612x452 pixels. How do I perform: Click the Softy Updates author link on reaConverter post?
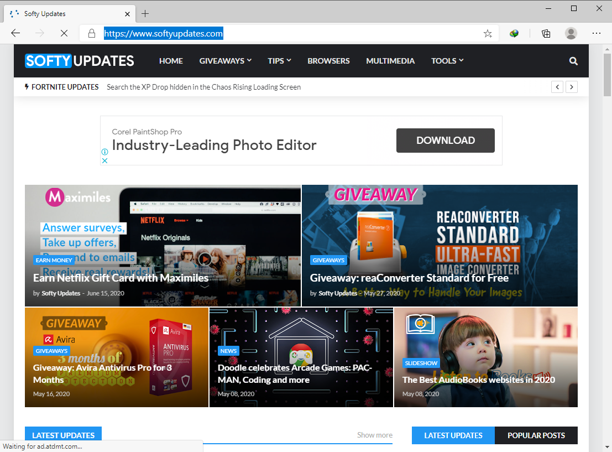338,293
